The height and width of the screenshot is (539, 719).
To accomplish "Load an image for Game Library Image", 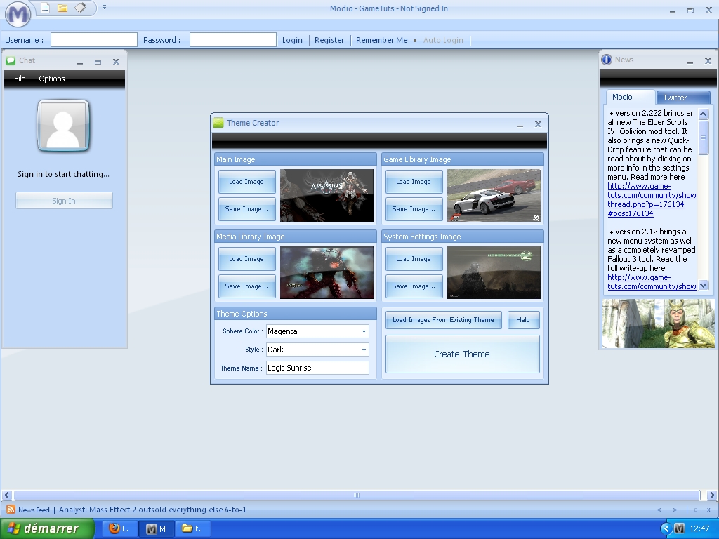I will coord(414,182).
